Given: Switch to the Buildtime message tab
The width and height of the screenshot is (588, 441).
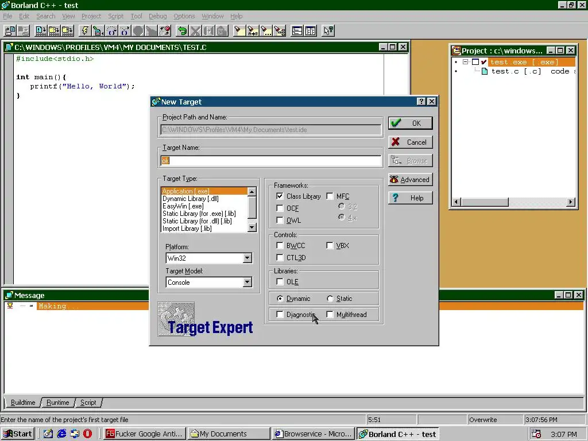Looking at the screenshot, I should click(23, 403).
